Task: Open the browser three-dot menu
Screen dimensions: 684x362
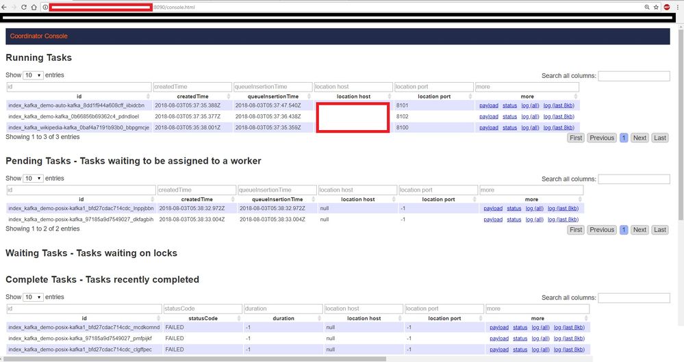Action: 678,6
